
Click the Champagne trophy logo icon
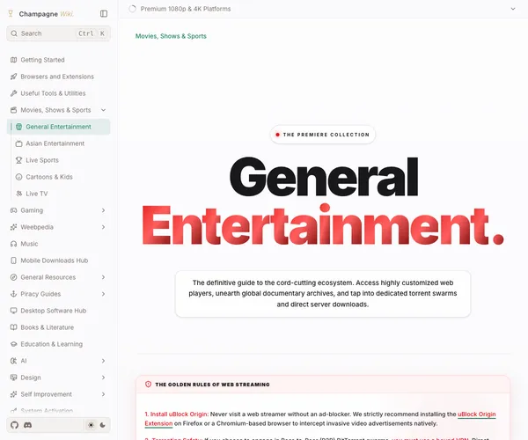point(11,13)
